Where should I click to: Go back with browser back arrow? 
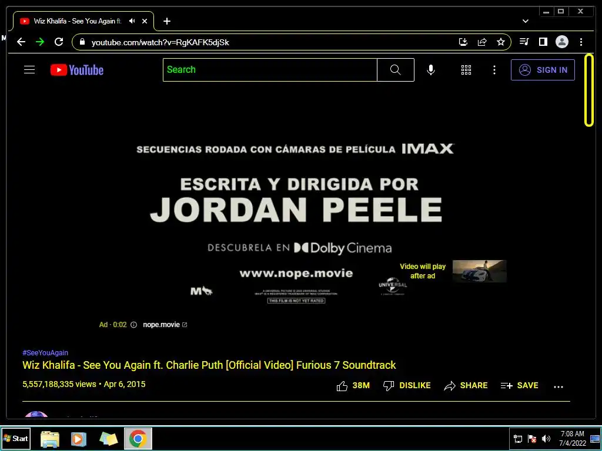pos(21,42)
